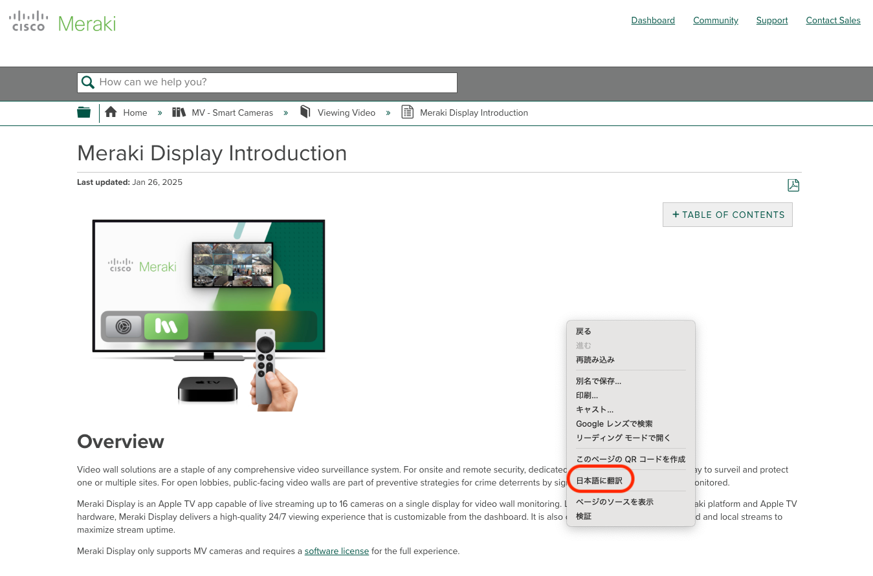Open the software license link

[337, 551]
